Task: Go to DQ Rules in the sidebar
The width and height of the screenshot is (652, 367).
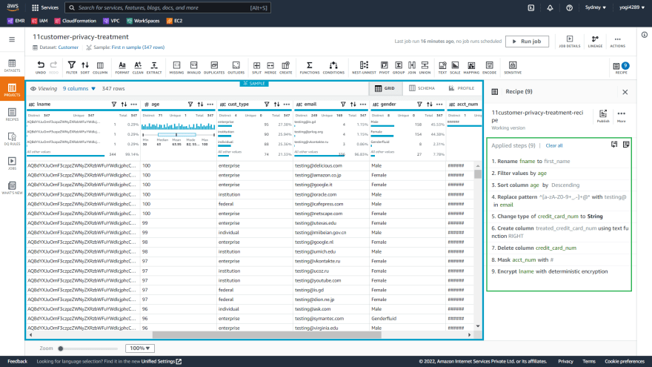Action: pyautogui.click(x=12, y=139)
